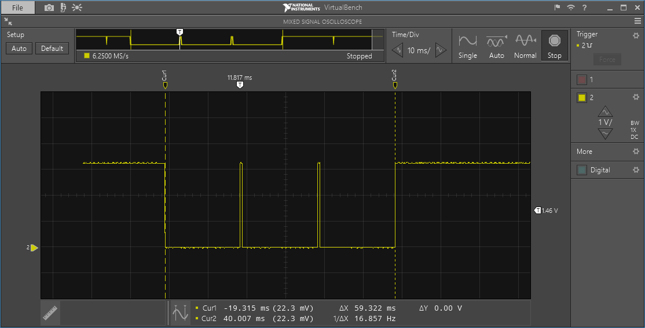645x328 pixels.
Task: Click the 6.2500 MS/s sample rate
Action: point(110,56)
